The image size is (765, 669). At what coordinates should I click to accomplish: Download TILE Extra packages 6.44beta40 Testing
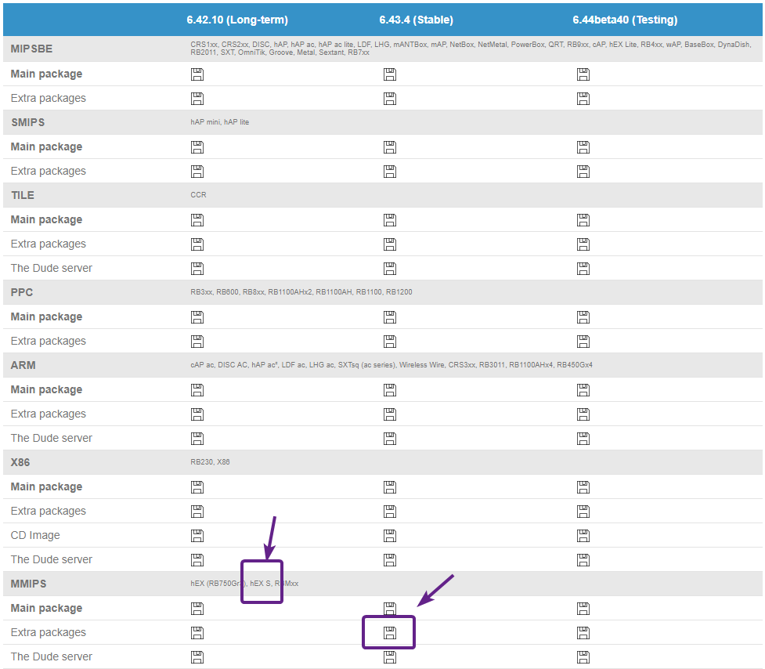click(x=583, y=244)
